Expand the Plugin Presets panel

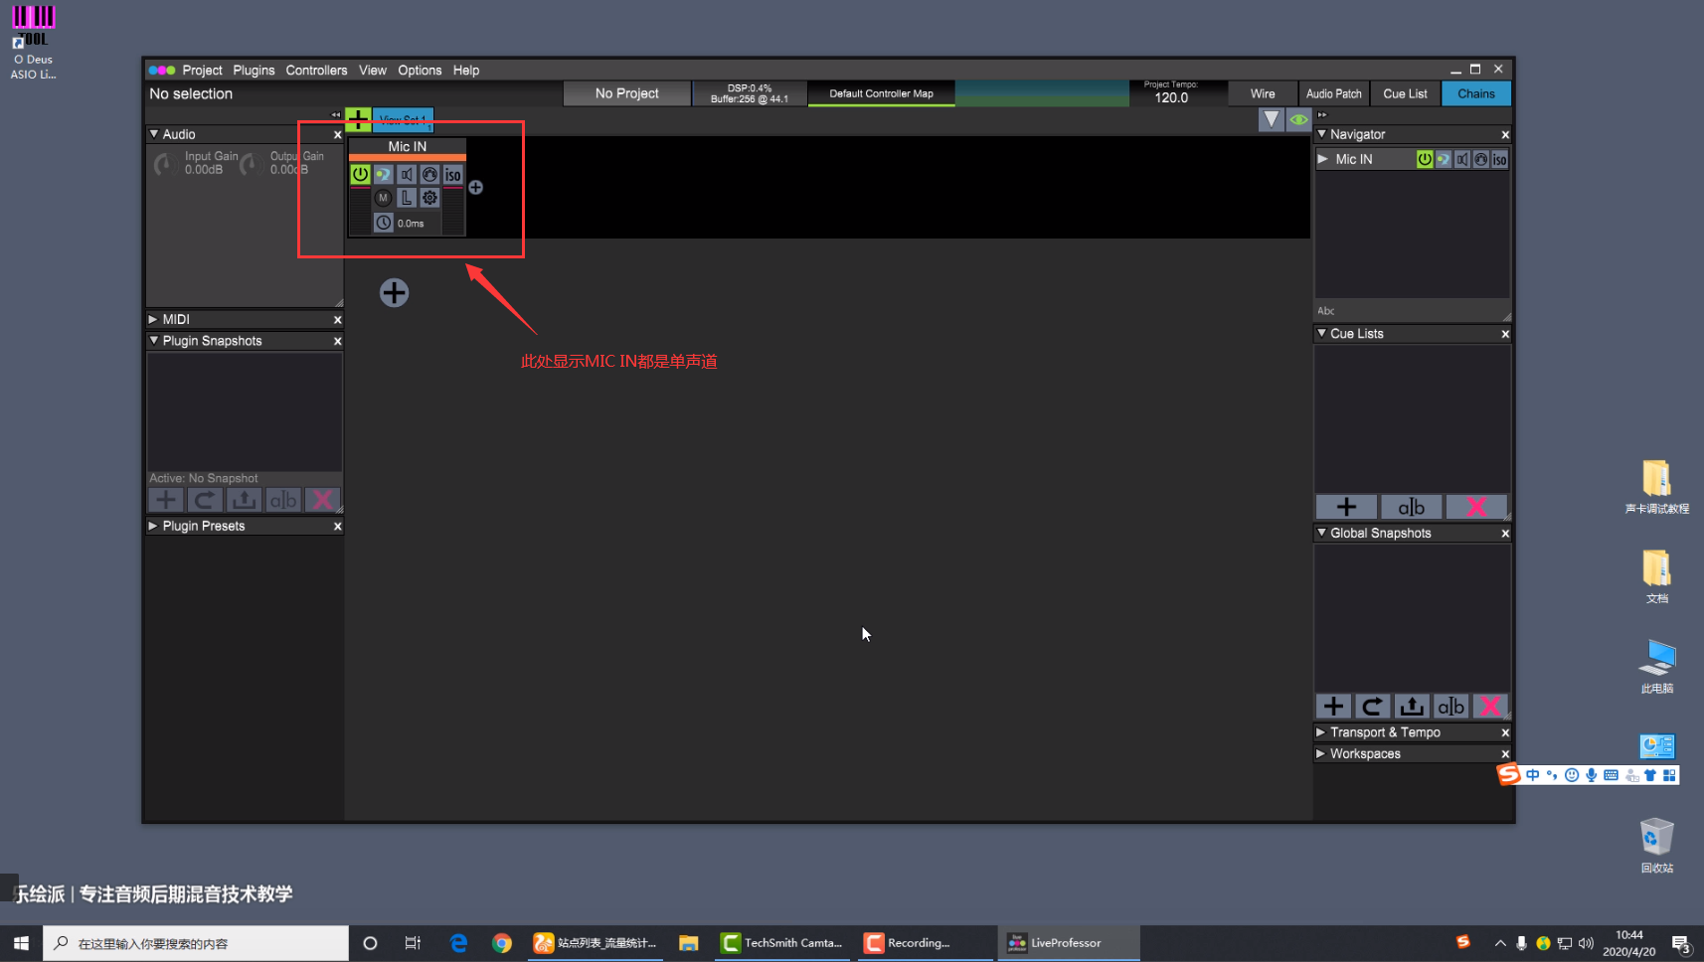(x=153, y=526)
